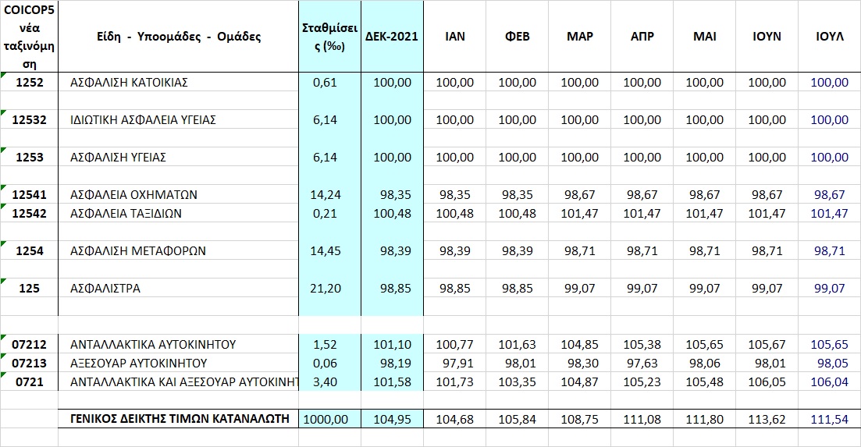This screenshot has width=861, height=447.
Task: Click code cell 12542
Action: point(29,213)
